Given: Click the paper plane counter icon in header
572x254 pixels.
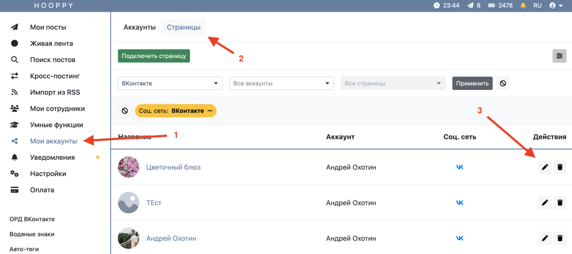Looking at the screenshot, I should point(471,6).
